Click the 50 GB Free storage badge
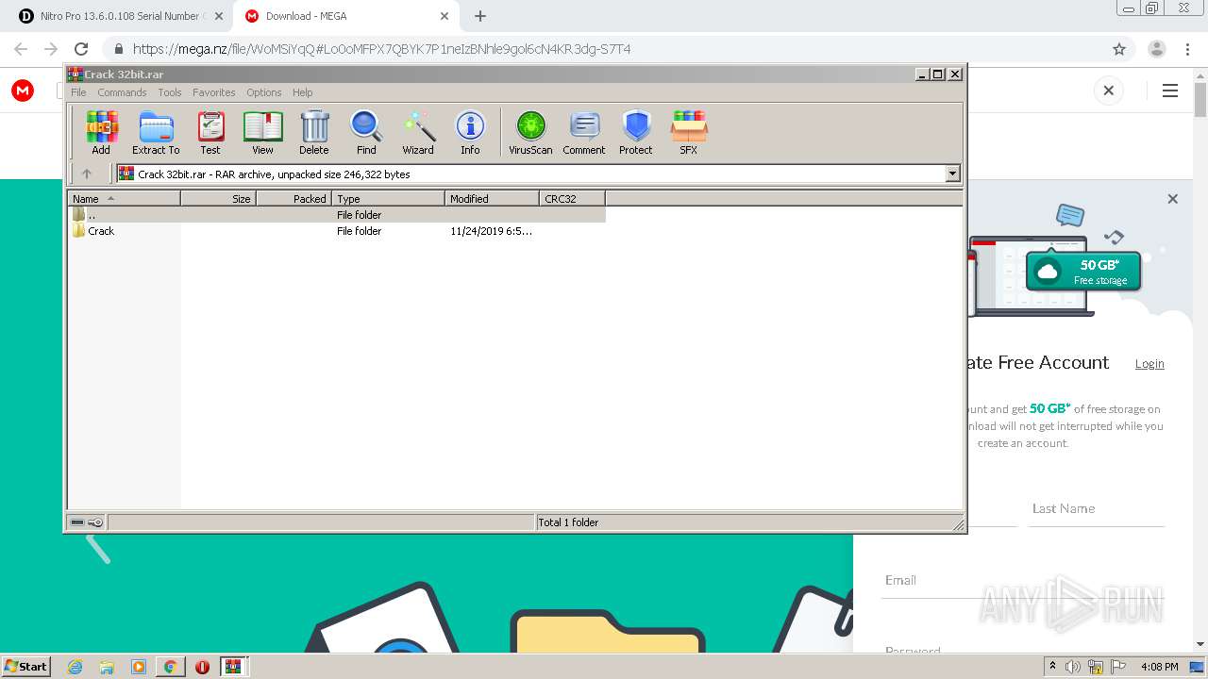The image size is (1208, 679). point(1083,272)
